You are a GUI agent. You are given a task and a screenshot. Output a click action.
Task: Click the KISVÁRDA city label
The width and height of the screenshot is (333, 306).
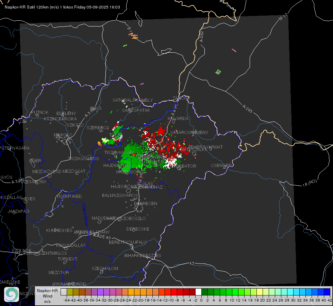pos(178,119)
